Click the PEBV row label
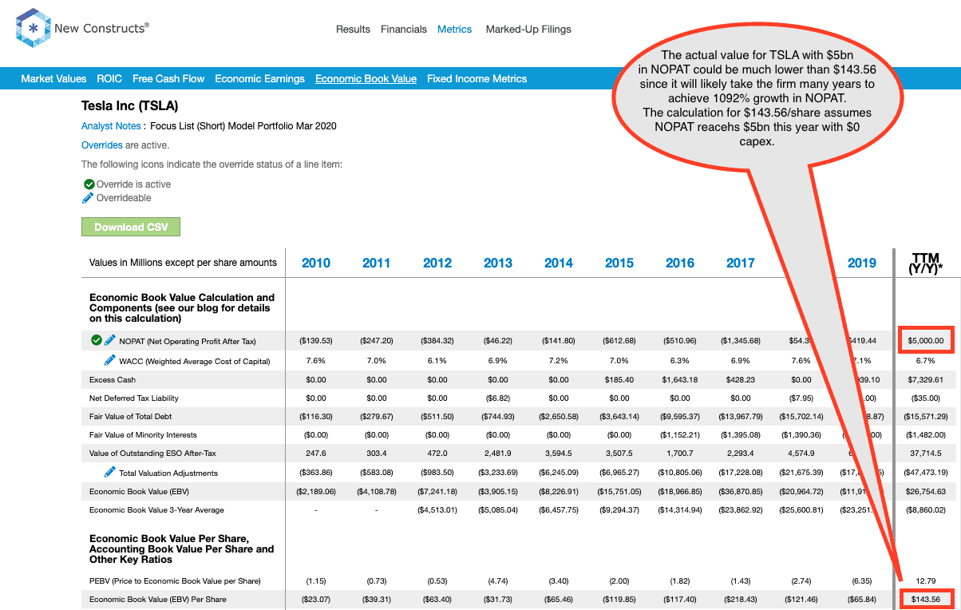Image resolution: width=961 pixels, height=610 pixels. (175, 581)
